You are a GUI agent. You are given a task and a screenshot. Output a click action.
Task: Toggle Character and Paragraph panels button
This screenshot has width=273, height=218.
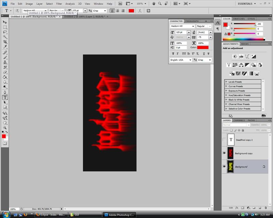[x=148, y=11]
